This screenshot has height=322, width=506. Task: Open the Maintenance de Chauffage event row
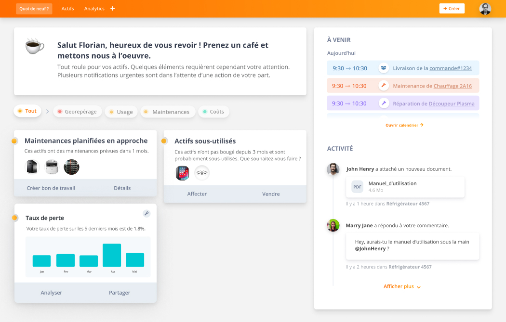(x=403, y=86)
